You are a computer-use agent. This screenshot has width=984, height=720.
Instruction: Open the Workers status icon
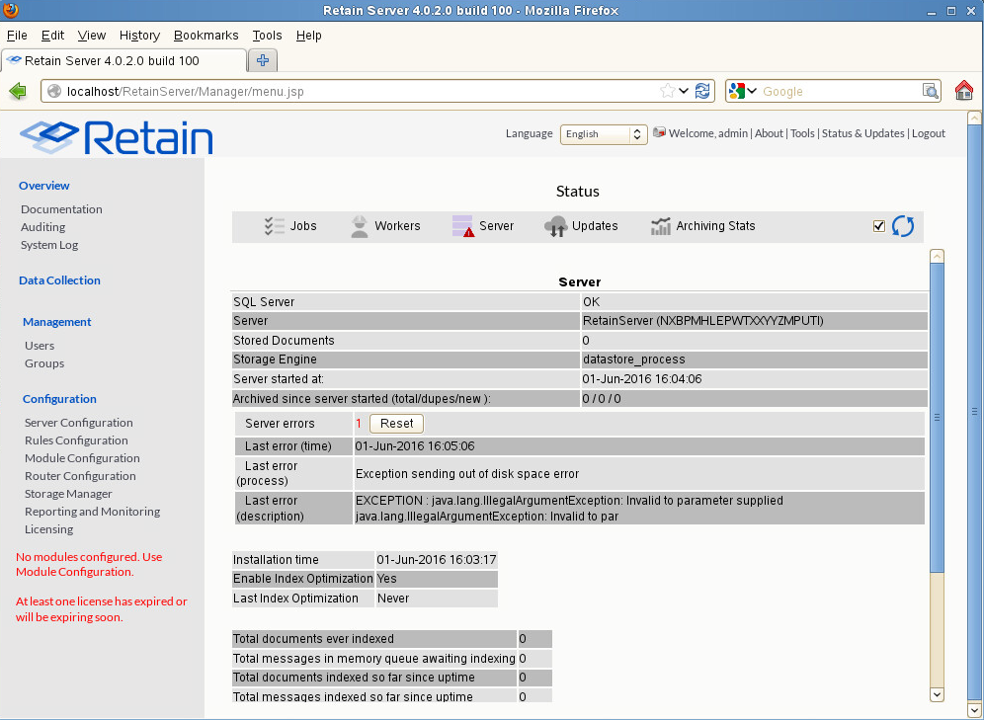pyautogui.click(x=359, y=226)
